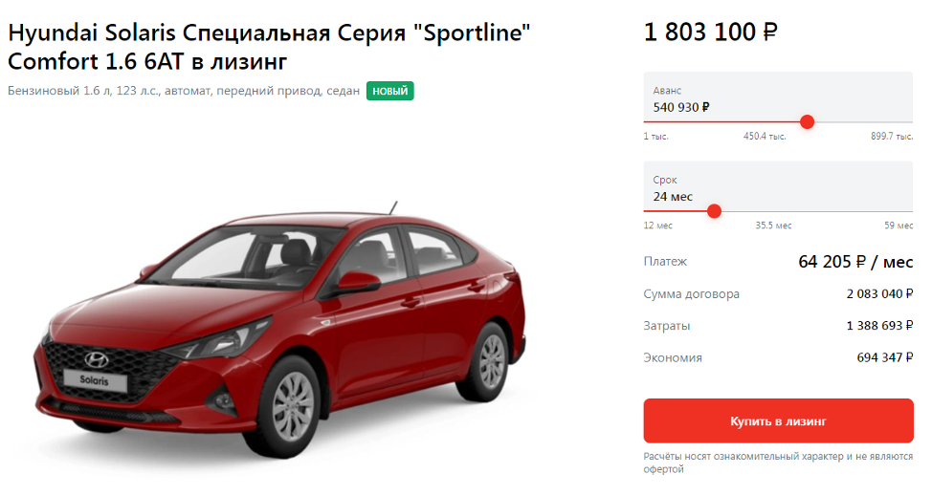This screenshot has width=932, height=495.
Task: Click the monthly payment 64 205 ₽ / мес
Action: [x=855, y=262]
